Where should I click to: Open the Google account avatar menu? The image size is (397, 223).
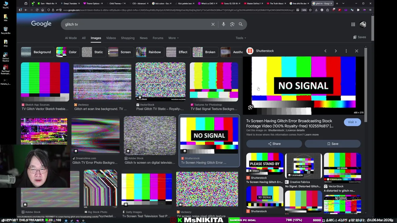(363, 24)
